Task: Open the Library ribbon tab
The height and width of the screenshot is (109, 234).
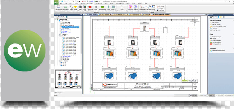Action: (128, 4)
